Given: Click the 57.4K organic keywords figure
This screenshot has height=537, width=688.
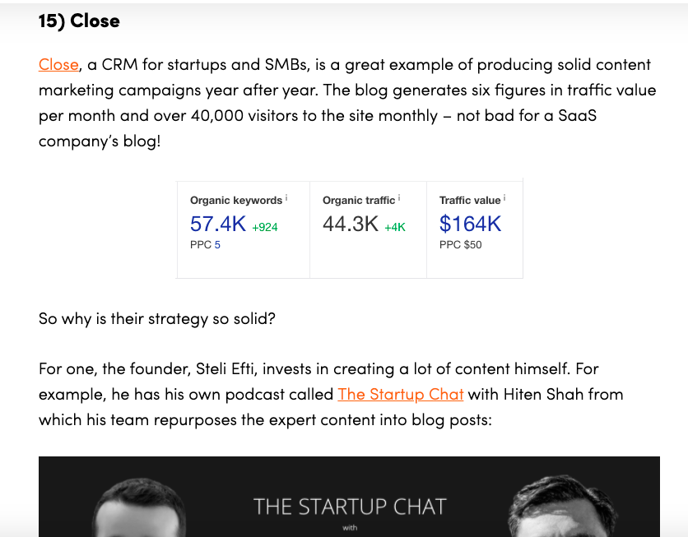Looking at the screenshot, I should [217, 224].
